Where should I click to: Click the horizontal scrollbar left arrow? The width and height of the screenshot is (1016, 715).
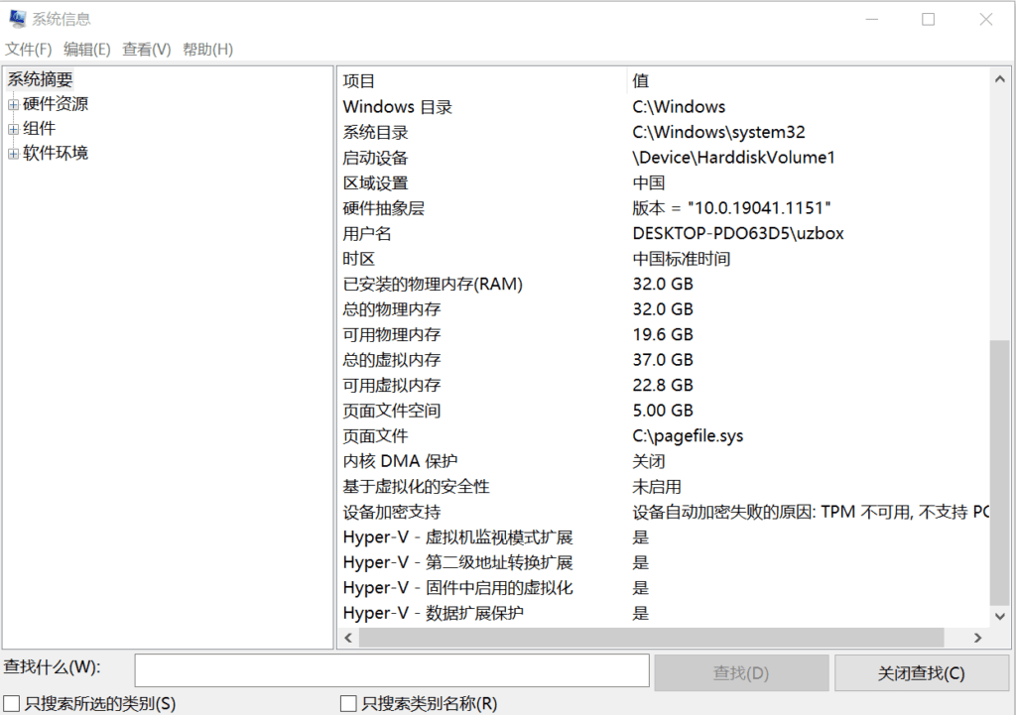coord(348,639)
